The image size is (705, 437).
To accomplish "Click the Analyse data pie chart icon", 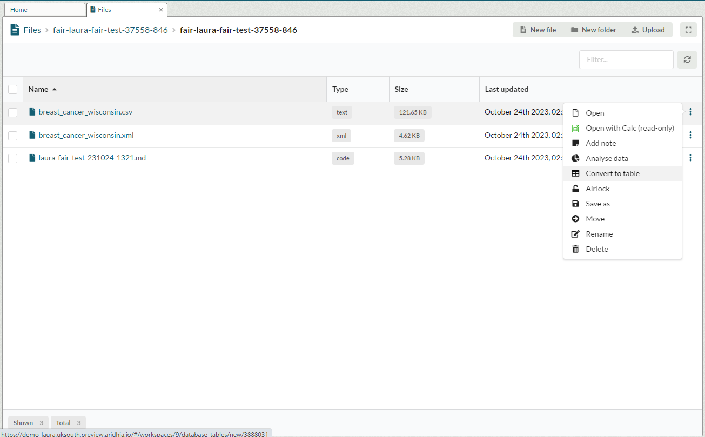I will click(x=575, y=158).
